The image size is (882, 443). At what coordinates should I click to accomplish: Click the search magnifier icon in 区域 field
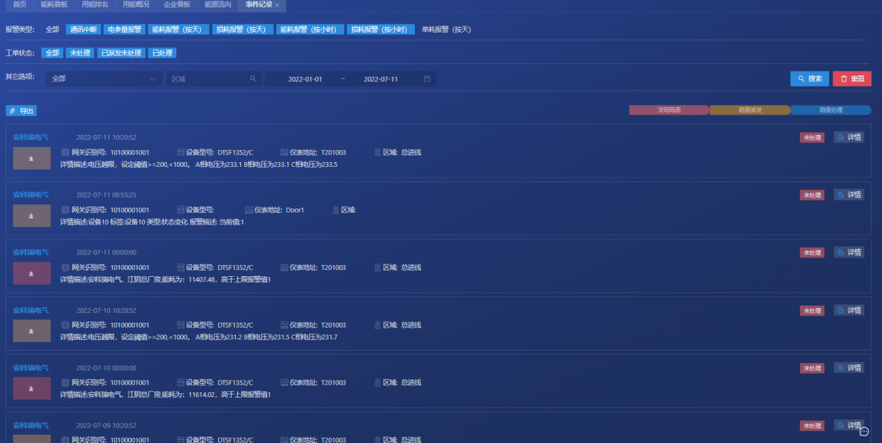tap(253, 79)
